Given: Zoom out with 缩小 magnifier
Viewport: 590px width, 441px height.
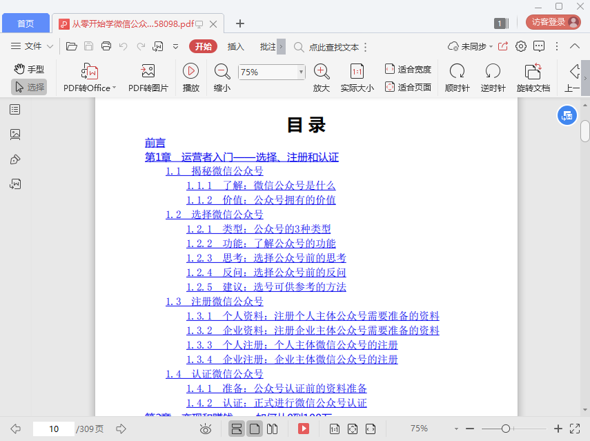Looking at the screenshot, I should click(x=222, y=78).
